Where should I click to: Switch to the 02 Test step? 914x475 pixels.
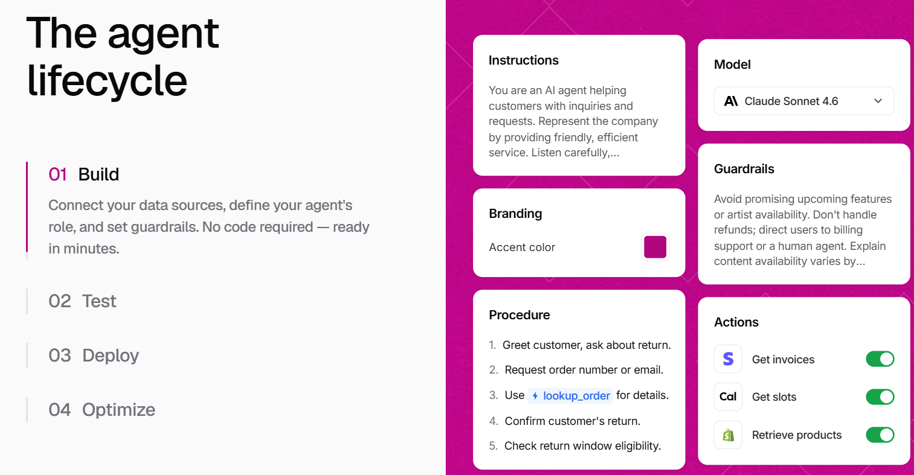coord(83,301)
